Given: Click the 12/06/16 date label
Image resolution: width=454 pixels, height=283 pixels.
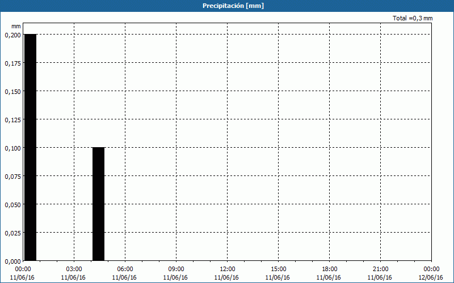Looking at the screenshot, I should pyautogui.click(x=431, y=277).
